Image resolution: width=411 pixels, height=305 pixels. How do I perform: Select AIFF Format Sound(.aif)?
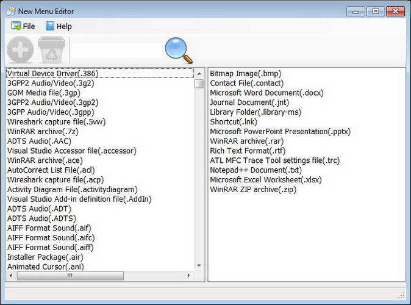pyautogui.click(x=100, y=228)
